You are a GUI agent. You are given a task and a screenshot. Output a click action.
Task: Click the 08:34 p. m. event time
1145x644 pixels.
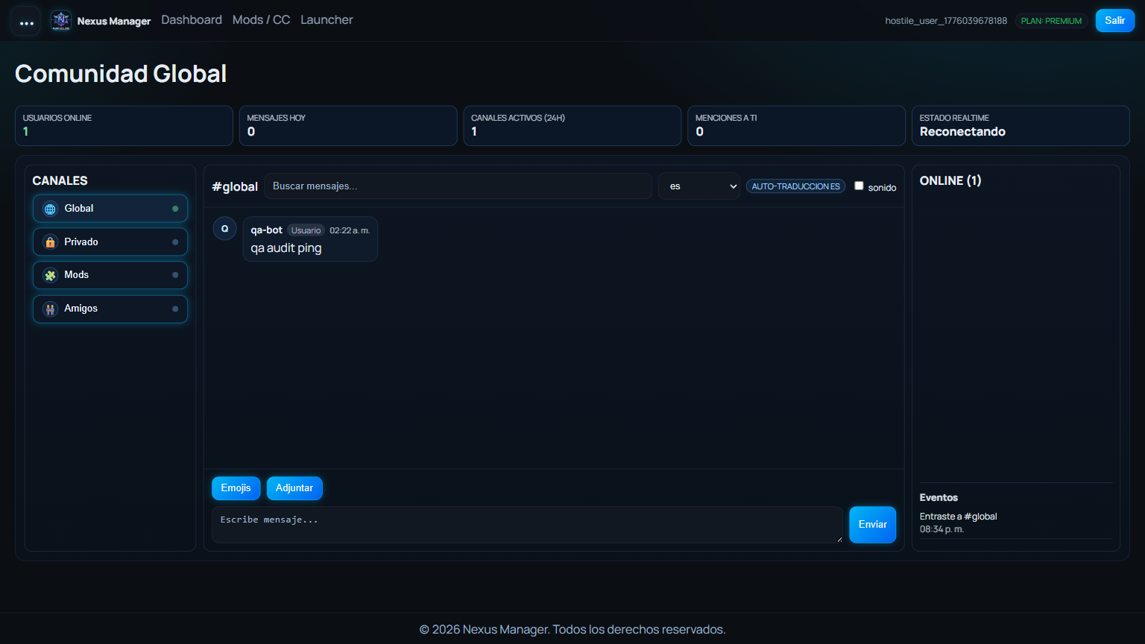pos(941,529)
